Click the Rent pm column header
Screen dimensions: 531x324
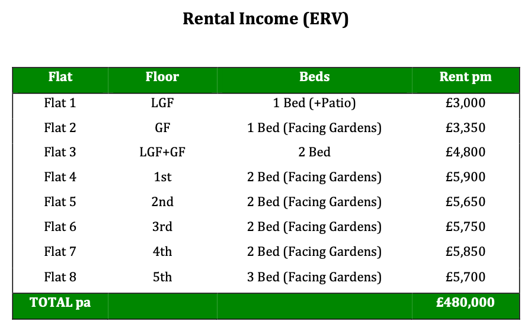point(465,77)
